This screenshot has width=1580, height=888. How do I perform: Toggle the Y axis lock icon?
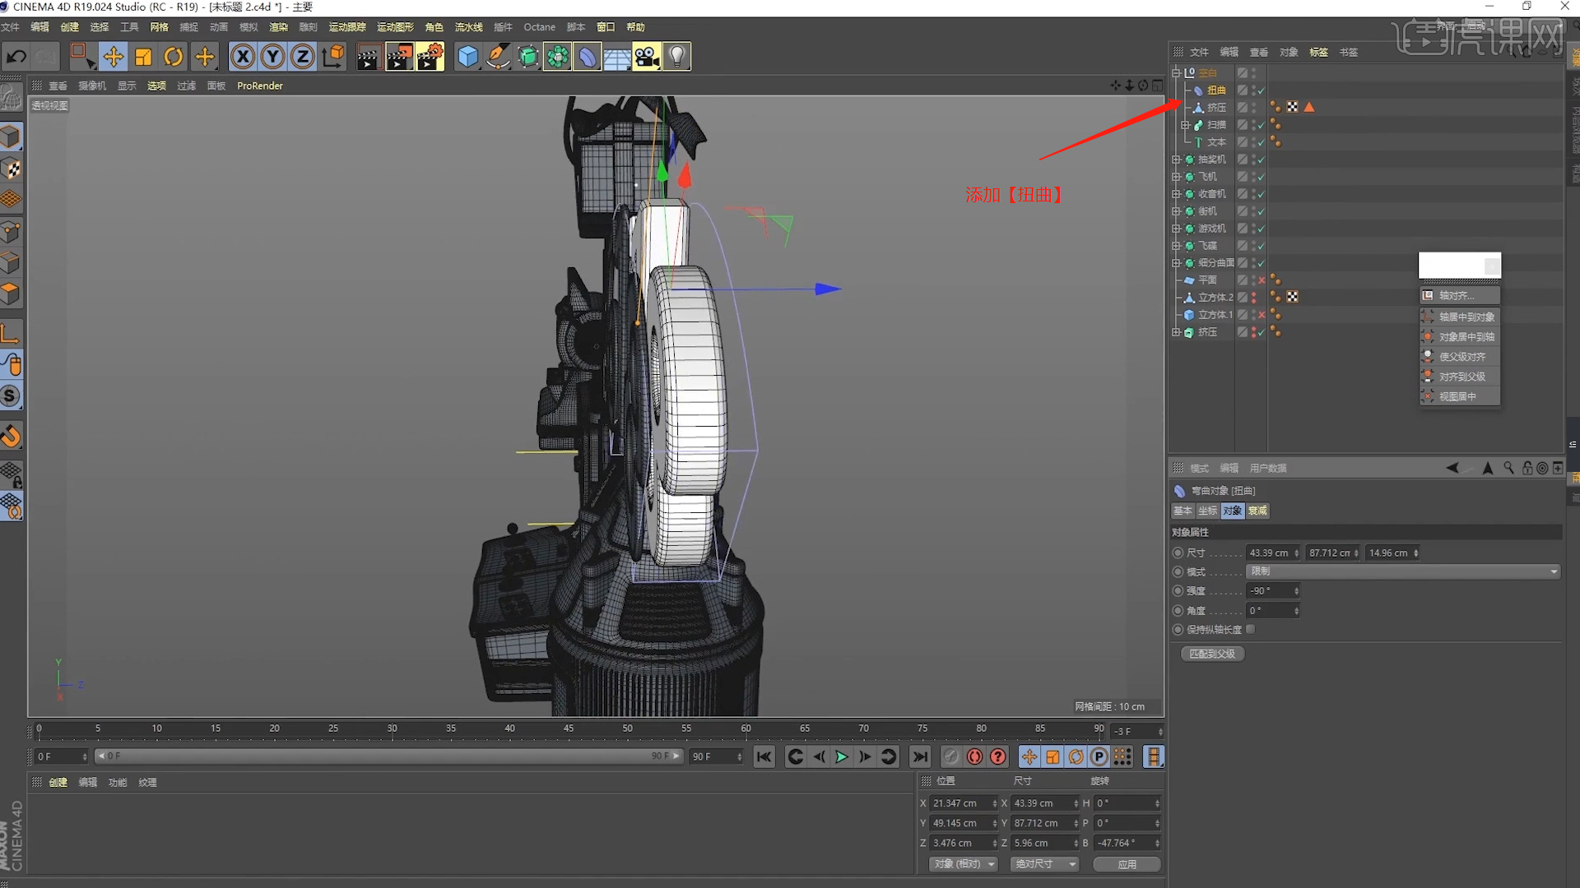272,56
